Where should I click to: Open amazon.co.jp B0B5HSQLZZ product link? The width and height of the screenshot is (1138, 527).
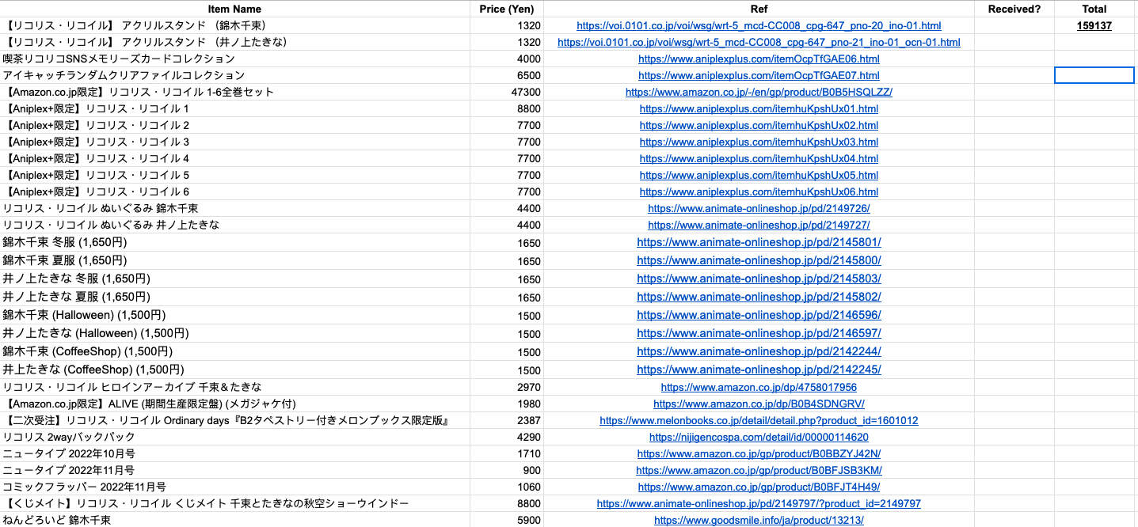coord(759,93)
